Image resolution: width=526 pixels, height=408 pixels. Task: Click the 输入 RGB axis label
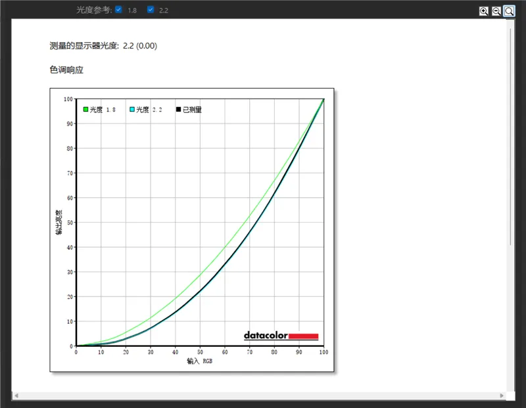point(200,361)
